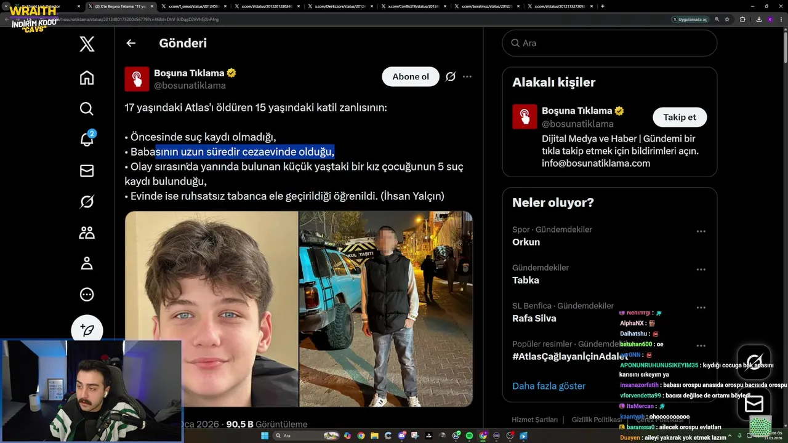The height and width of the screenshot is (443, 788).
Task: Open Hizmet Şartları footer link
Action: [x=534, y=420]
